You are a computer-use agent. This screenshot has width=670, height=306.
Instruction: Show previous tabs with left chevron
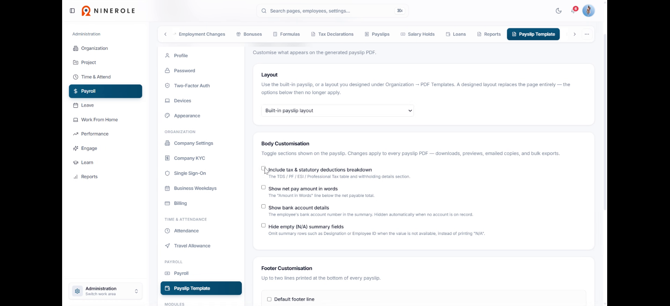(165, 34)
